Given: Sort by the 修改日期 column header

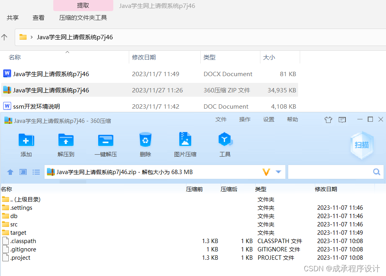Looking at the screenshot, I should (x=144, y=57).
